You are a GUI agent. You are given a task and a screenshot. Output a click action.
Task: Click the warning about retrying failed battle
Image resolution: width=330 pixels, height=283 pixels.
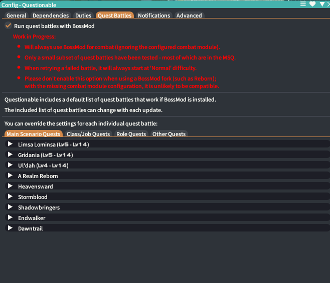coord(110,68)
